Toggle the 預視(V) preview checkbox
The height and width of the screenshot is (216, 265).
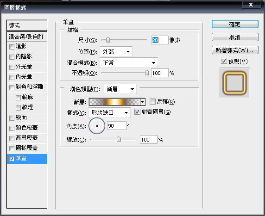[224, 61]
